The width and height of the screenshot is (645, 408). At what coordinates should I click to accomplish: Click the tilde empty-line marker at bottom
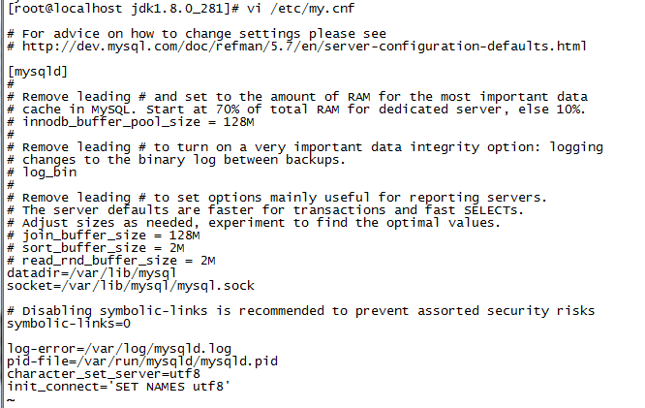tap(11, 398)
